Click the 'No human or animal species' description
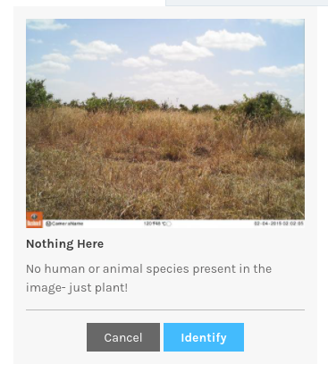Viewport: 328px width, 373px height. 148,269
